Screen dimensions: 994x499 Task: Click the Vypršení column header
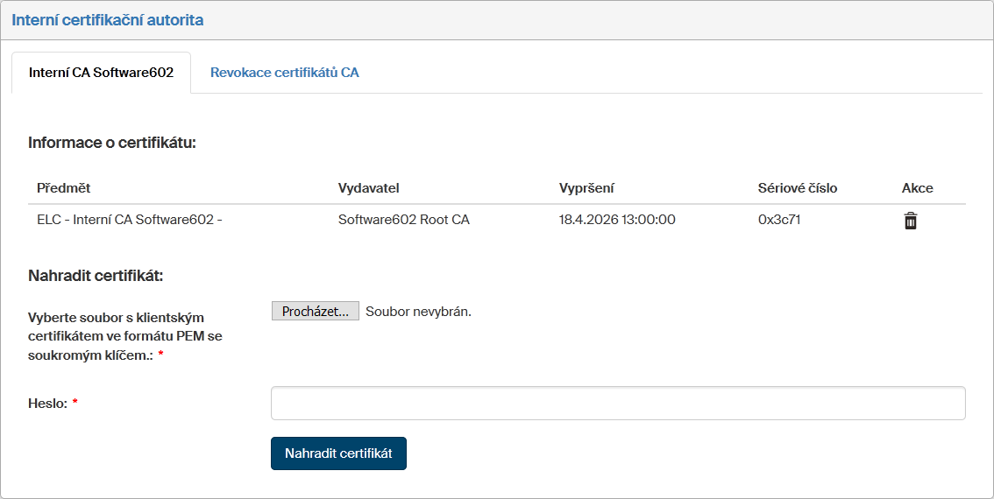[x=586, y=188]
